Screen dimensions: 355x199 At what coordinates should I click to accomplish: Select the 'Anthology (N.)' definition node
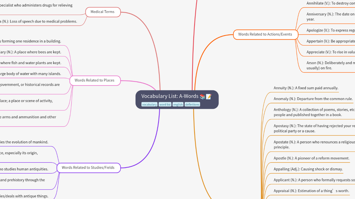(x=314, y=112)
